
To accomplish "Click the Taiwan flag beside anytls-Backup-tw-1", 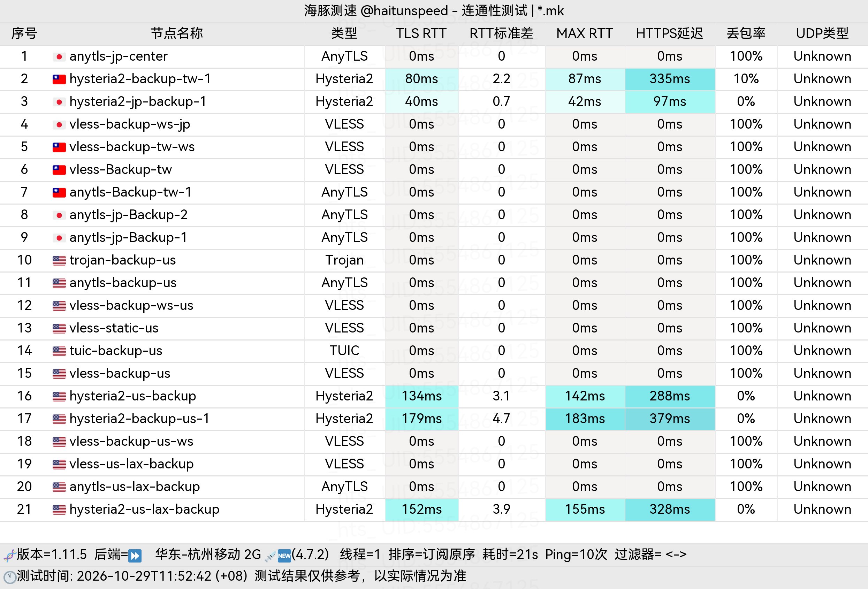I will tap(59, 192).
